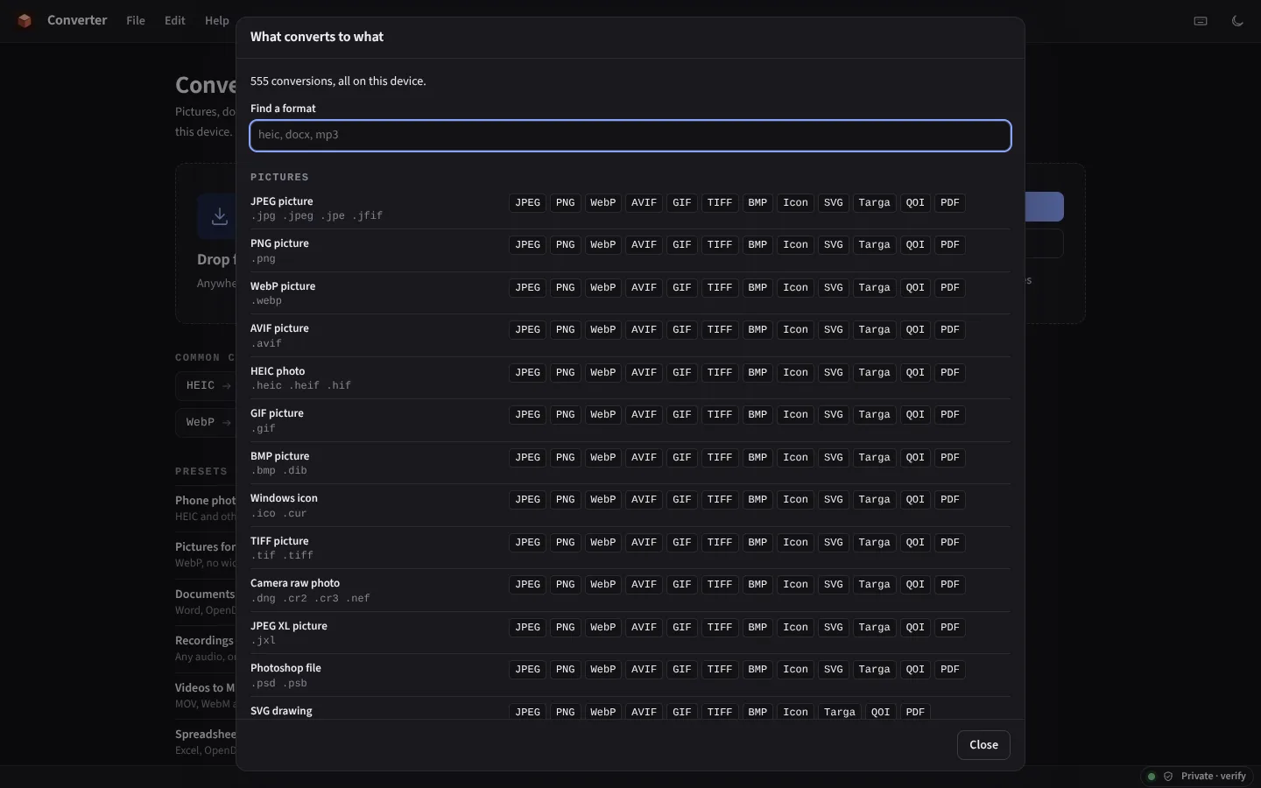Image resolution: width=1261 pixels, height=788 pixels.
Task: Click the 555 conversions summary text
Action: point(338,81)
